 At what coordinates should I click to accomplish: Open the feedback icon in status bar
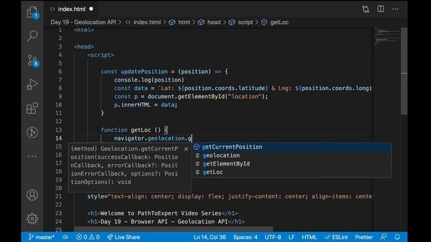(x=383, y=237)
